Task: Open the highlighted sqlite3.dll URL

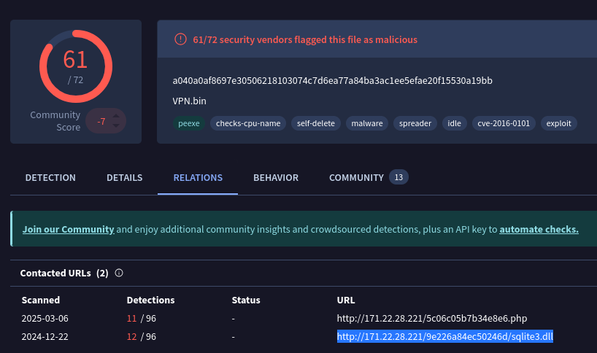Action: 444,336
